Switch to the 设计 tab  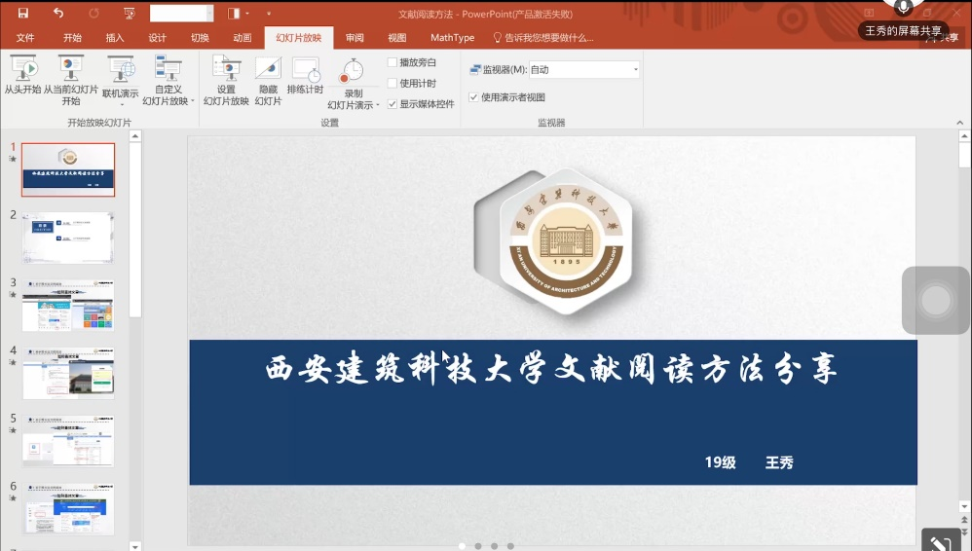click(158, 38)
